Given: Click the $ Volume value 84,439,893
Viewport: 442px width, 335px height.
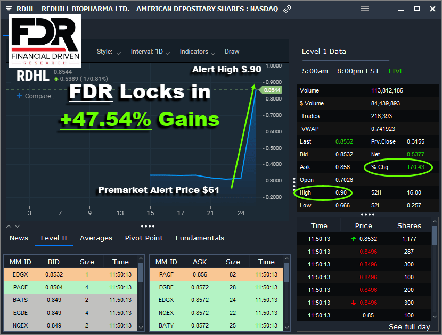Looking at the screenshot, I should (x=386, y=103).
